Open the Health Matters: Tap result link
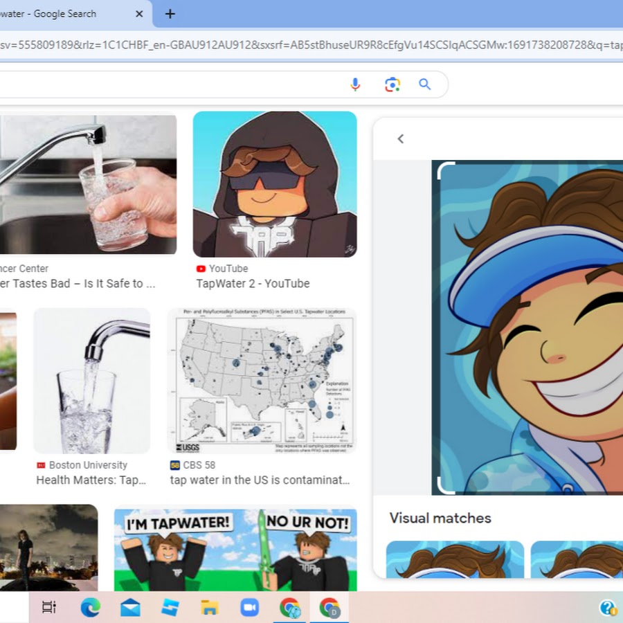The height and width of the screenshot is (623, 623). 91,480
